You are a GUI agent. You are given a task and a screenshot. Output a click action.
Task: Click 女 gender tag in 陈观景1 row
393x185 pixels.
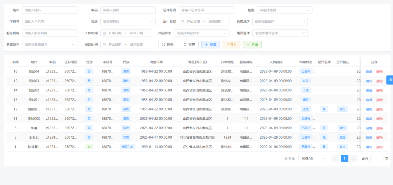pyautogui.click(x=89, y=147)
